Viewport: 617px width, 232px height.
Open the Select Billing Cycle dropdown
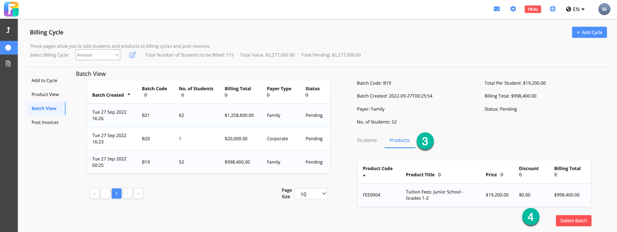tap(98, 55)
